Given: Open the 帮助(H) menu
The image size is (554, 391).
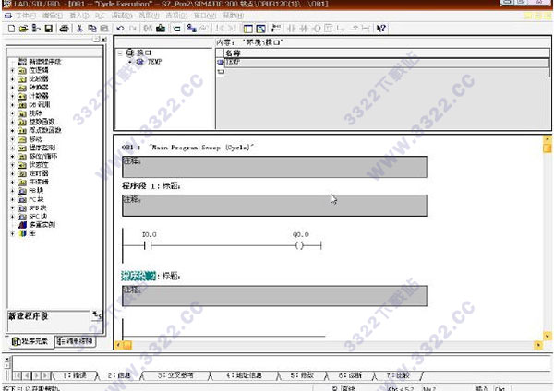Looking at the screenshot, I should coord(234,16).
